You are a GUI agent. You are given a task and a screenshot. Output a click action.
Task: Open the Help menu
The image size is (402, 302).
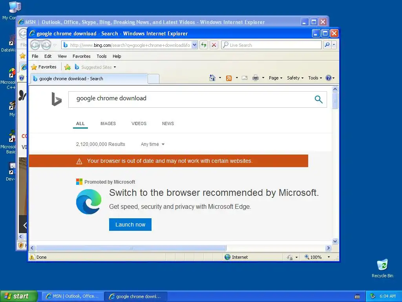pos(117,56)
